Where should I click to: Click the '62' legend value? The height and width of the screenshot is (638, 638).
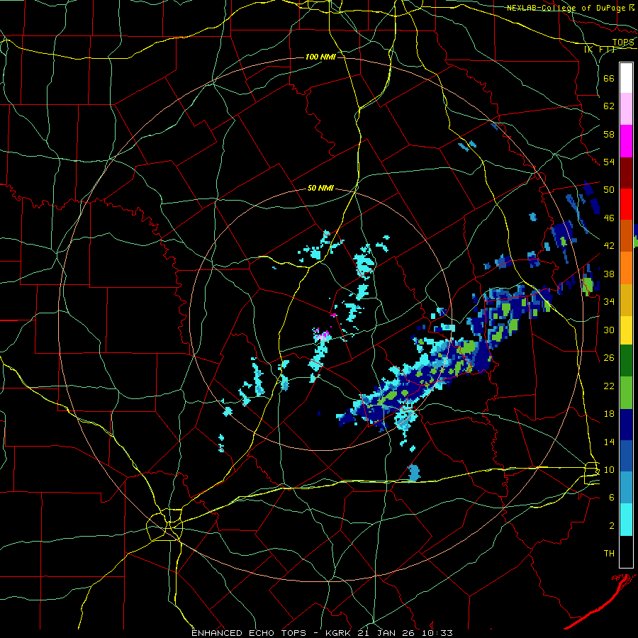coord(609,106)
